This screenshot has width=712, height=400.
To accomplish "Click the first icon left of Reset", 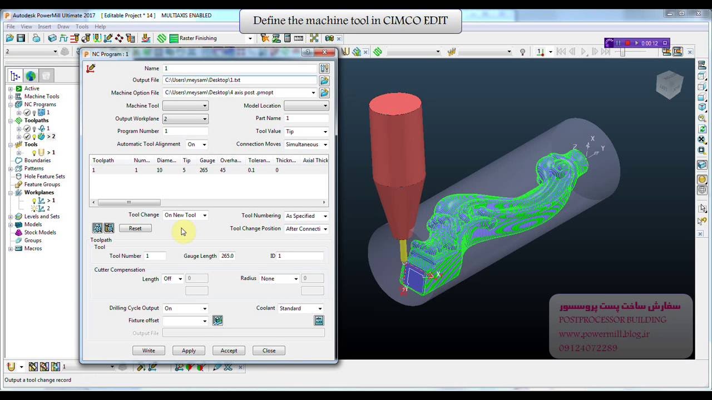I will [x=97, y=228].
